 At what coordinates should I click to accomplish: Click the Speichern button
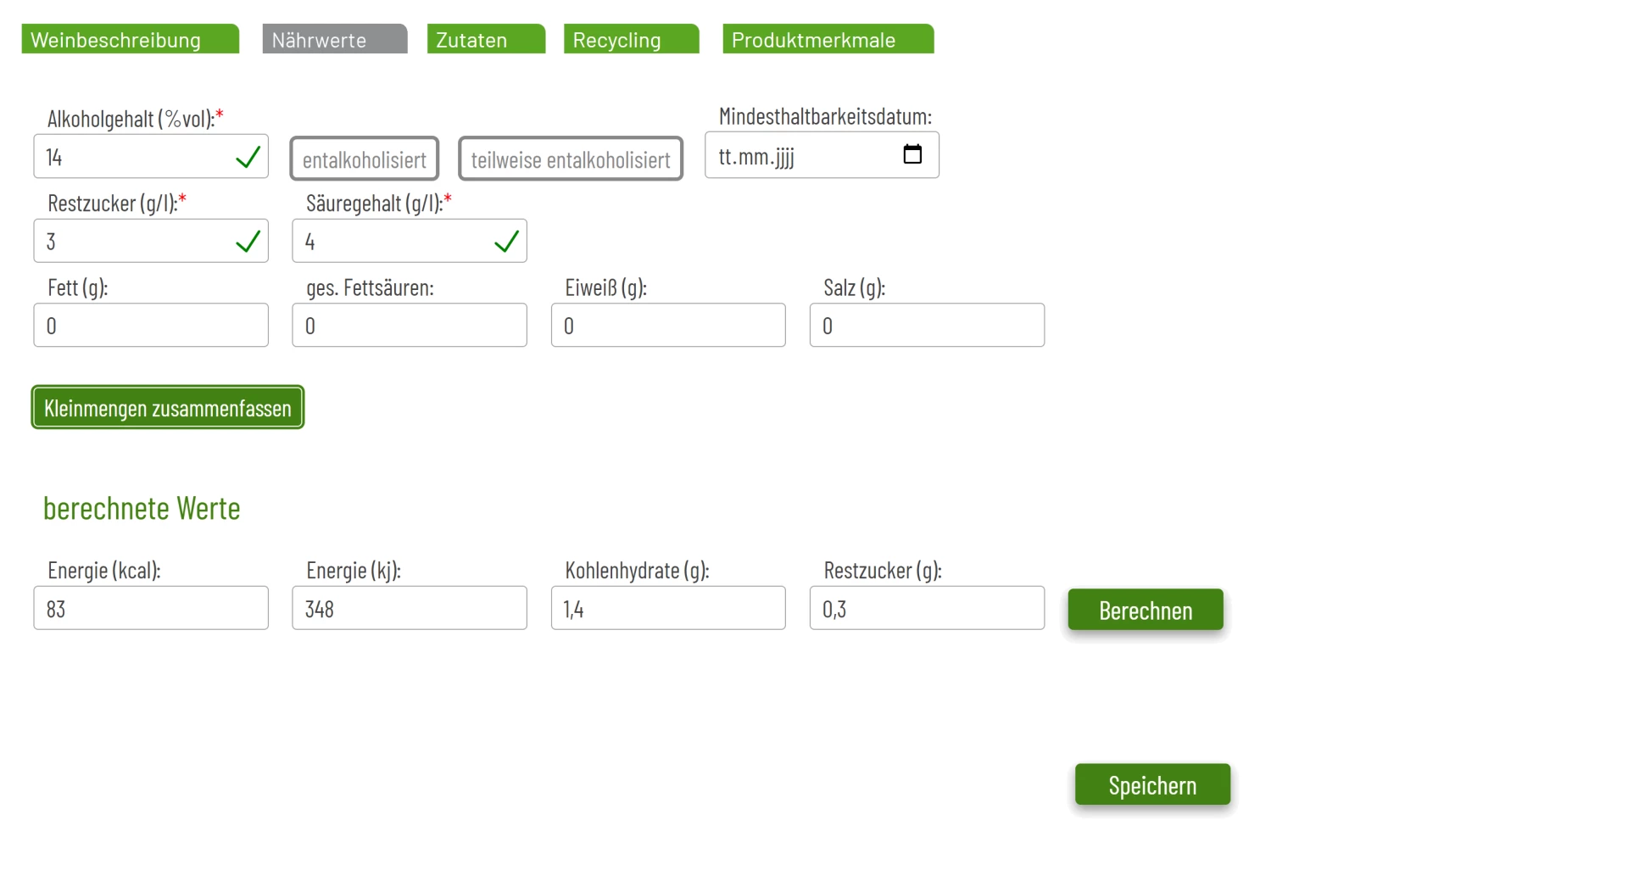(1151, 784)
